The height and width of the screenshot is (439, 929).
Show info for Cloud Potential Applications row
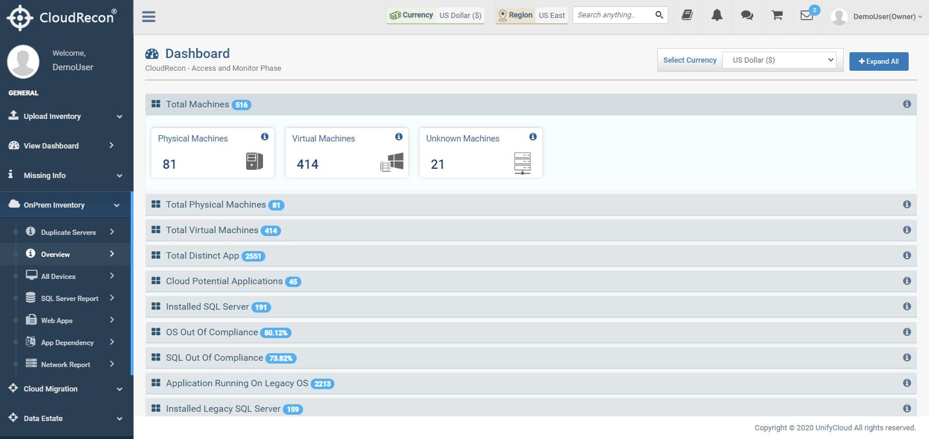coord(907,281)
